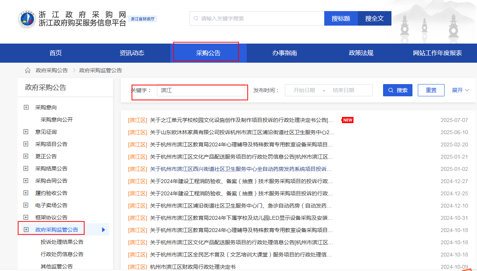Image resolution: width=477 pixels, height=271 pixels.
Task: Open 投诉处理结果公告 in the sidebar
Action: [62, 242]
